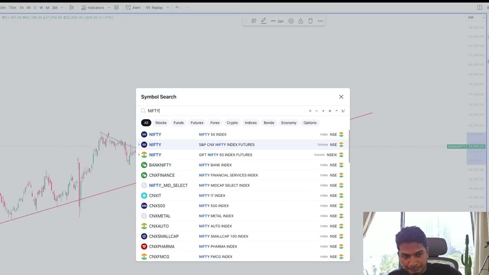Insert the 1/ inverse operator in search
Image resolution: width=489 pixels, height=275 pixels.
pyautogui.click(x=343, y=111)
